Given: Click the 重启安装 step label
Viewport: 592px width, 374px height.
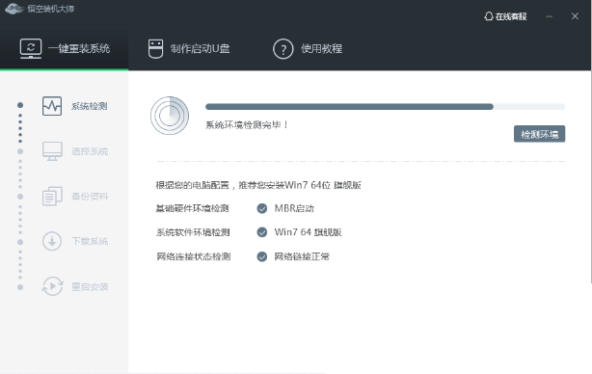Looking at the screenshot, I should click(x=90, y=287).
